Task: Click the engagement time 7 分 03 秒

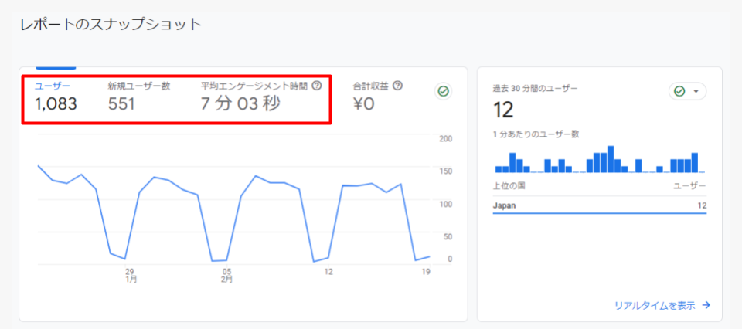Action: [x=240, y=104]
